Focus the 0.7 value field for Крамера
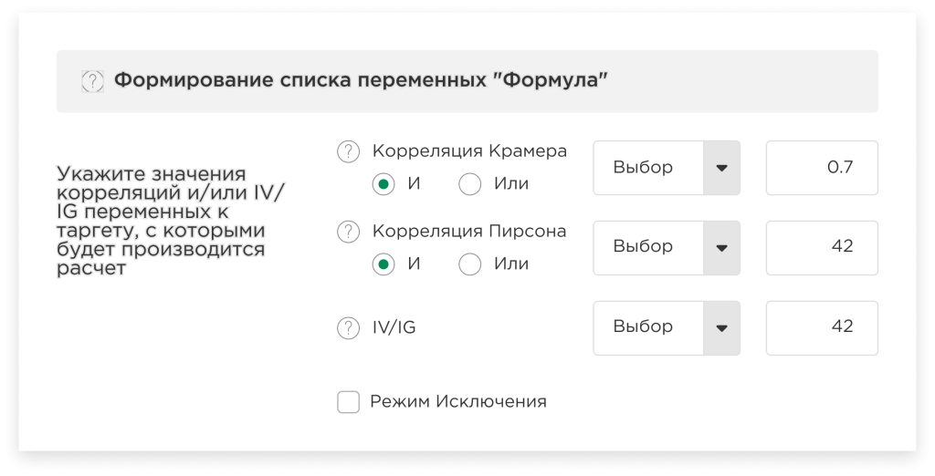 [822, 168]
